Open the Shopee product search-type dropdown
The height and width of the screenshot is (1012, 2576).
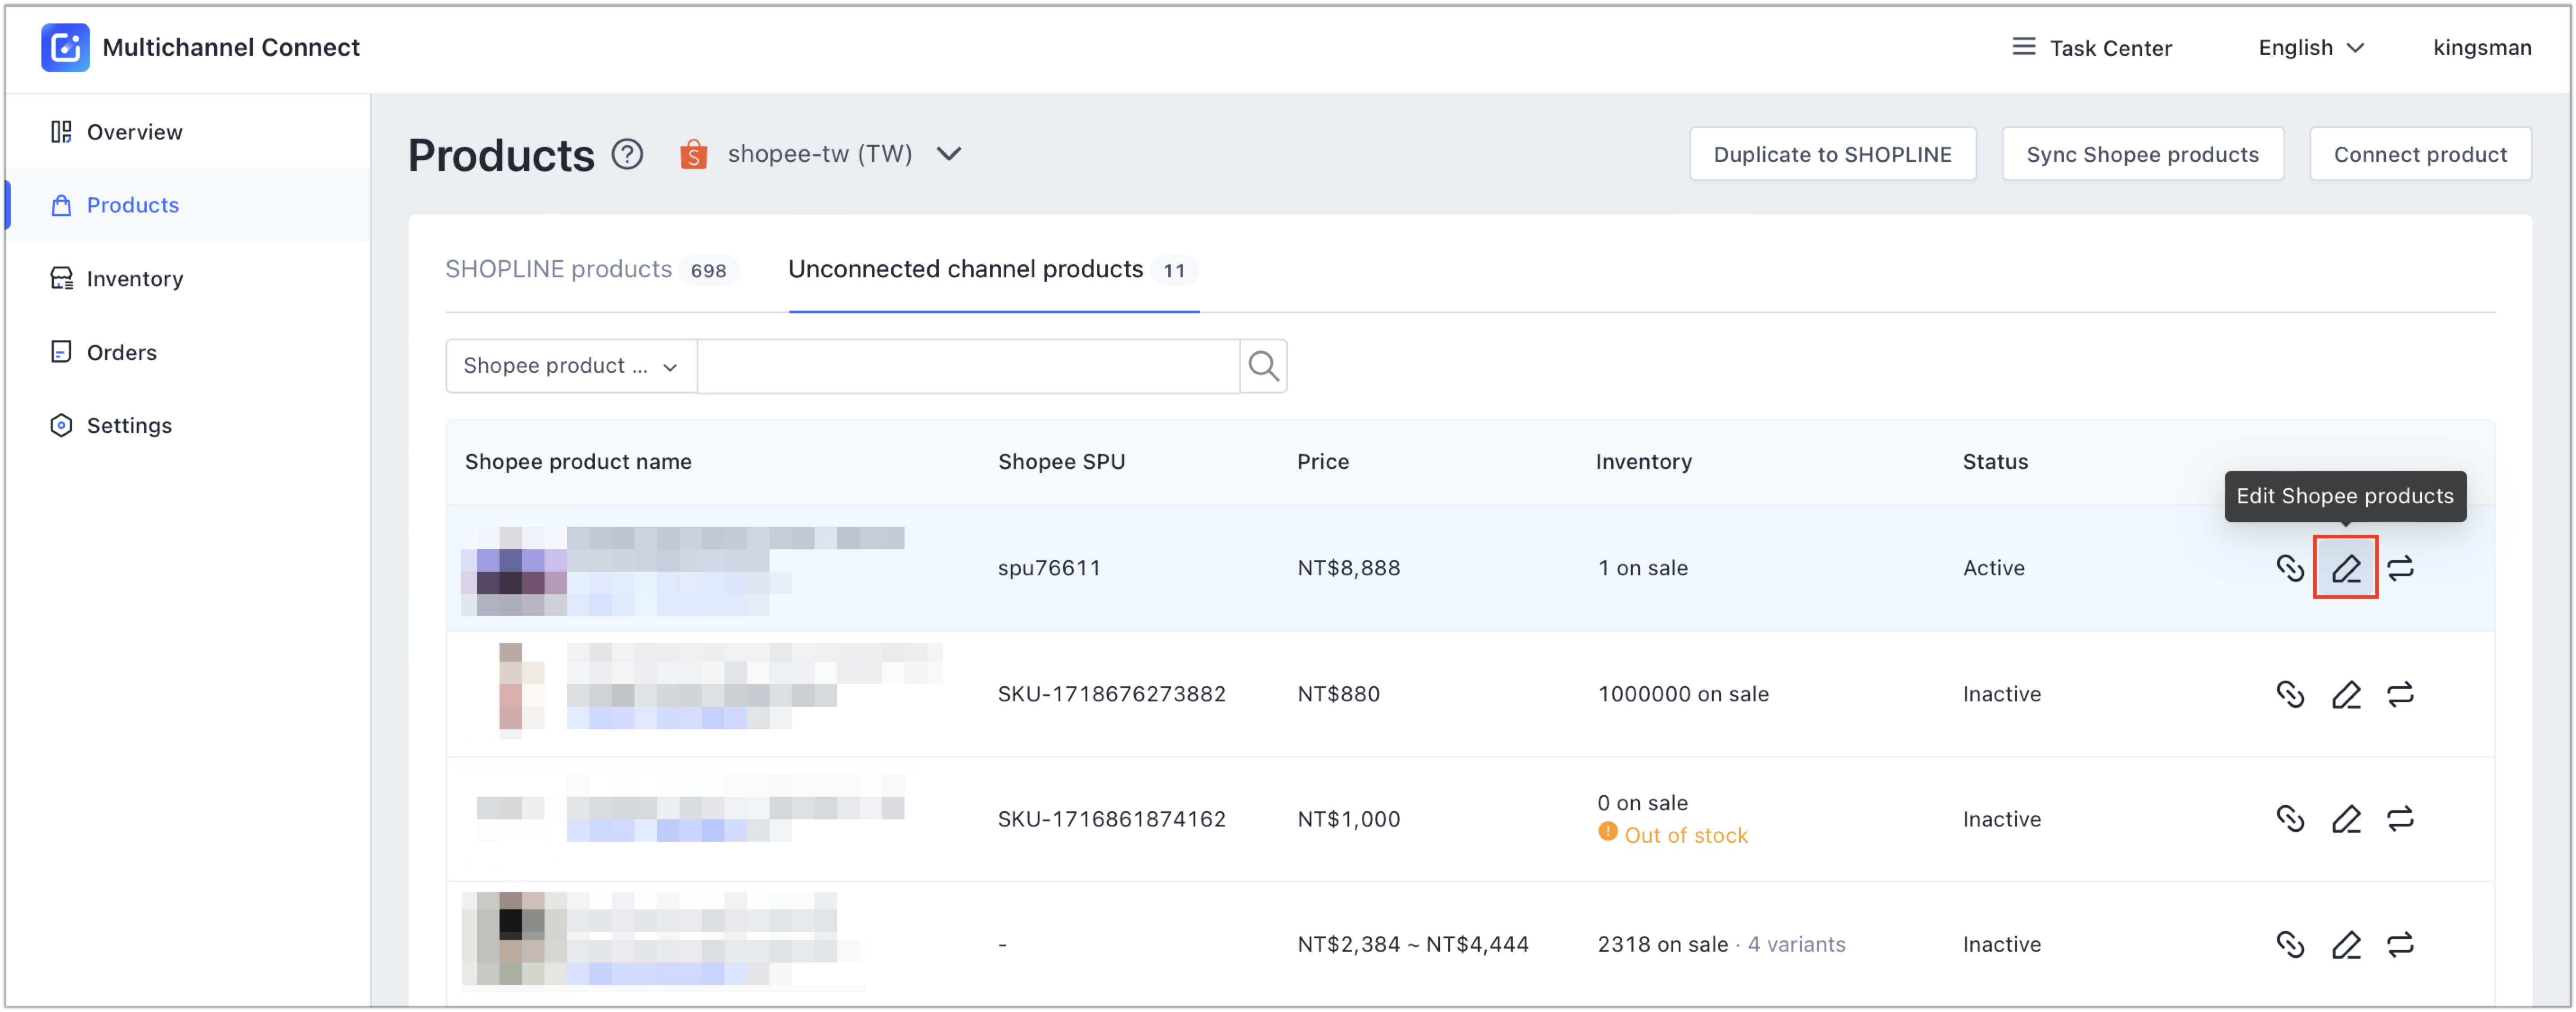[571, 366]
